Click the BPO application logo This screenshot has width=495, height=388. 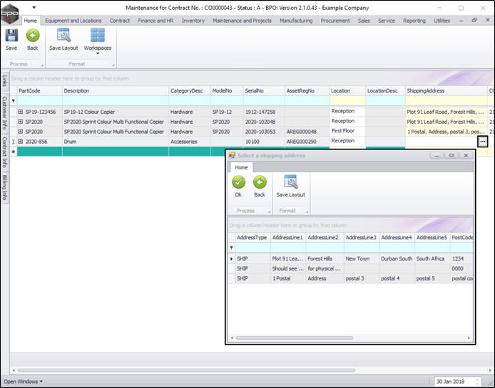(x=9, y=14)
